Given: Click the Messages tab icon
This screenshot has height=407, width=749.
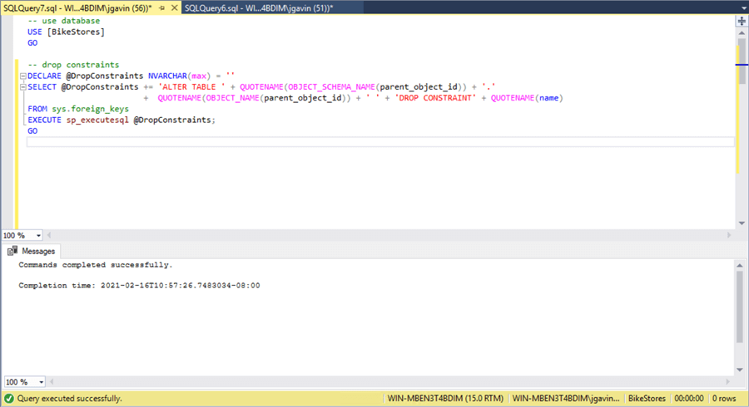Looking at the screenshot, I should 12,251.
